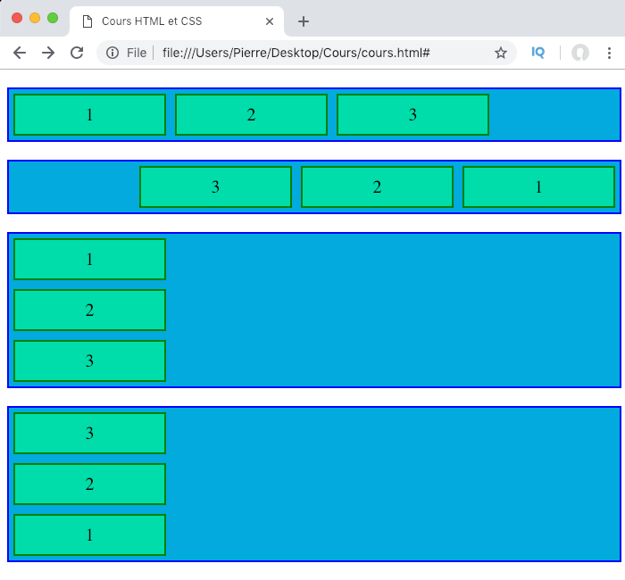Minimize the window with the yellow button

35,18
